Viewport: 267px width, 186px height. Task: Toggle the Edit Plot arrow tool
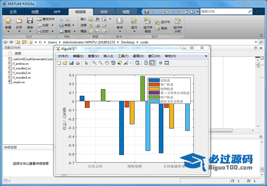tap(86, 63)
